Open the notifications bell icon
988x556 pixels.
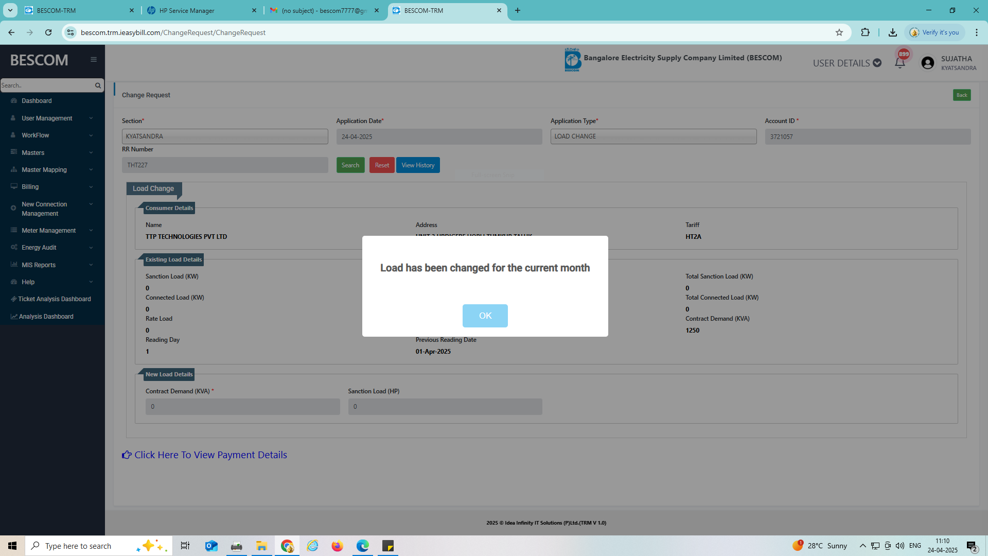(x=899, y=63)
